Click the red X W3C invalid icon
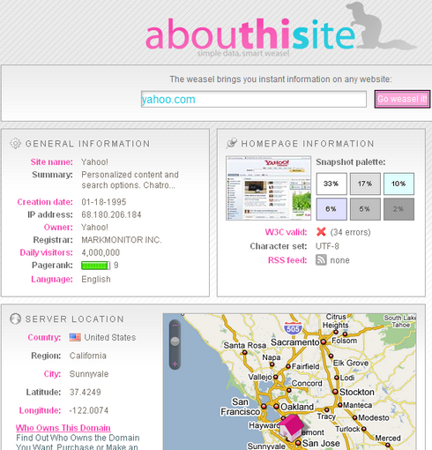Image resolution: width=432 pixels, height=450 pixels. pos(321,232)
